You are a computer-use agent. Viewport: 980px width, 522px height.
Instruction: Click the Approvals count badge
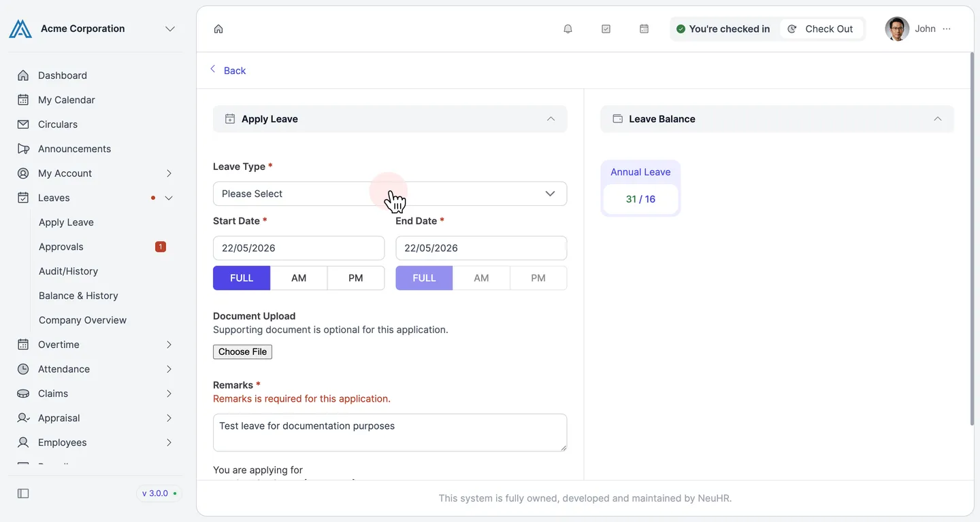tap(161, 247)
